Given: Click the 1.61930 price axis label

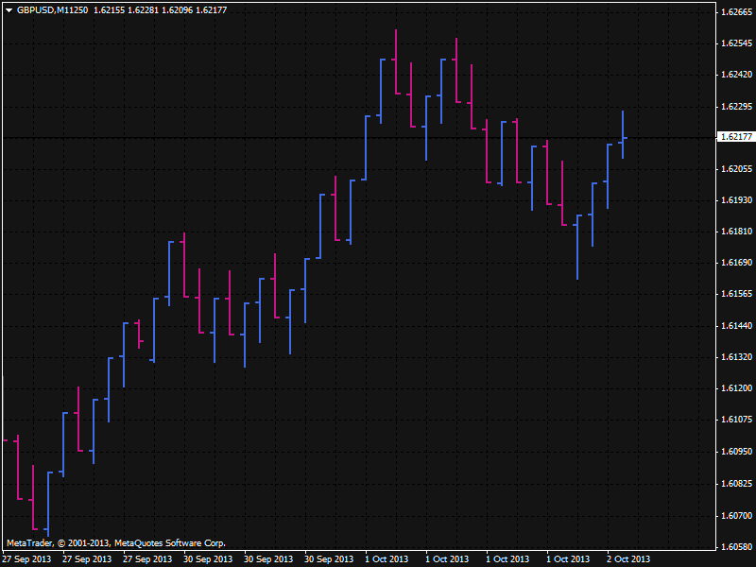Looking at the screenshot, I should (736, 200).
